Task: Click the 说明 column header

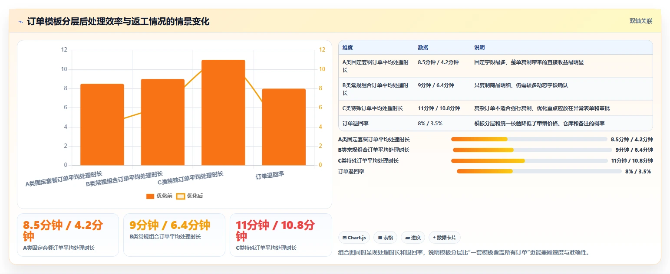Action: tap(479, 47)
